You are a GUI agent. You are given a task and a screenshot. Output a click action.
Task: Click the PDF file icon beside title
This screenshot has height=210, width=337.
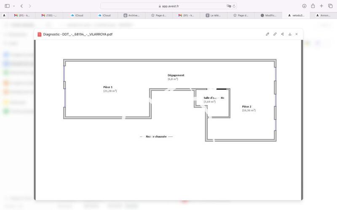tap(40, 34)
